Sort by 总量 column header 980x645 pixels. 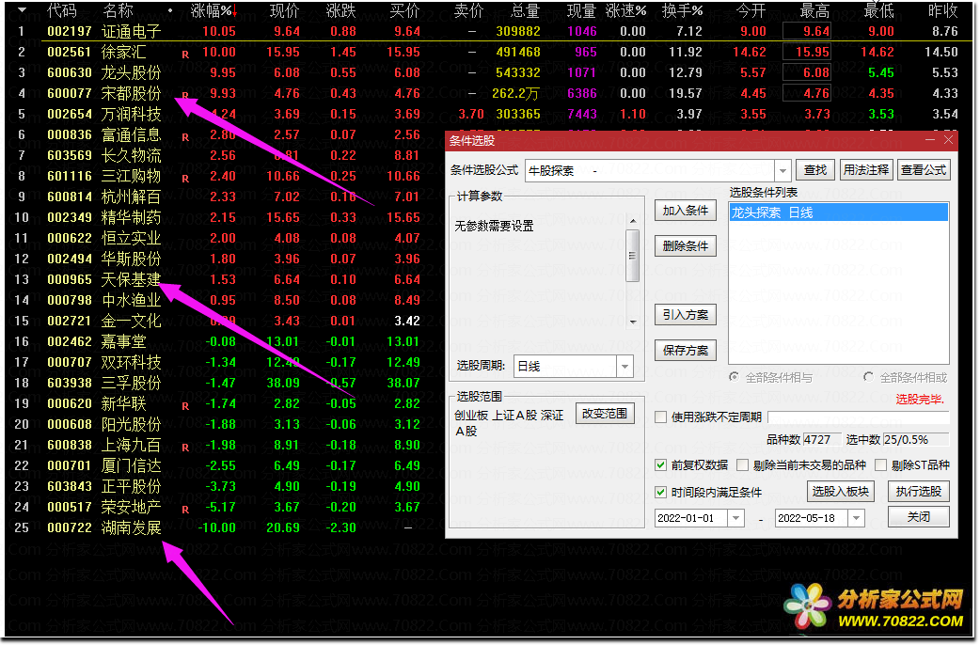(525, 10)
